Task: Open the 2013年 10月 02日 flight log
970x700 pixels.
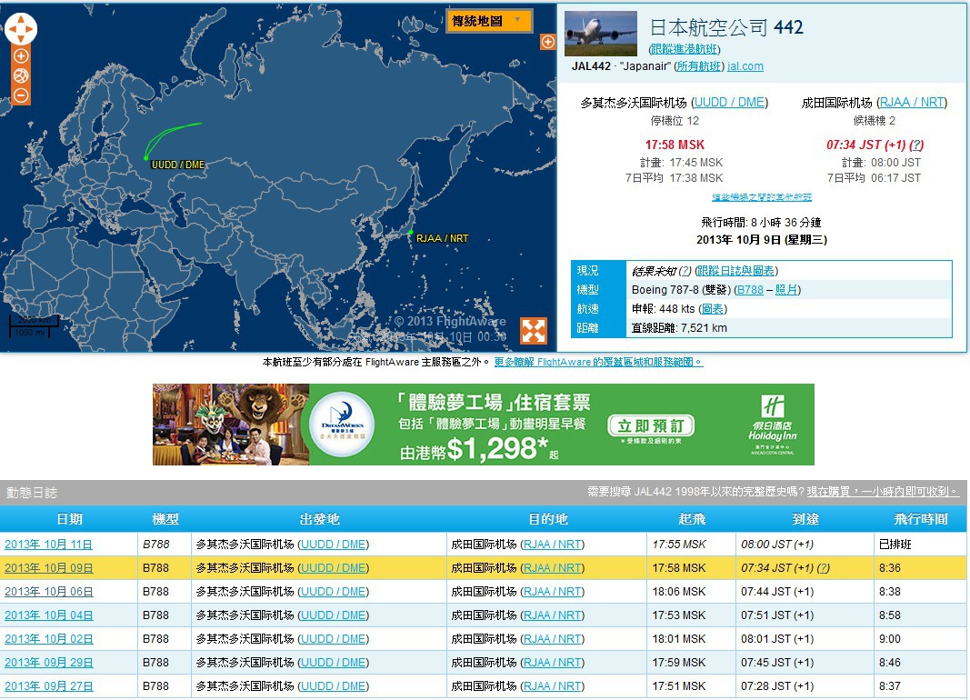Action: coord(49,639)
